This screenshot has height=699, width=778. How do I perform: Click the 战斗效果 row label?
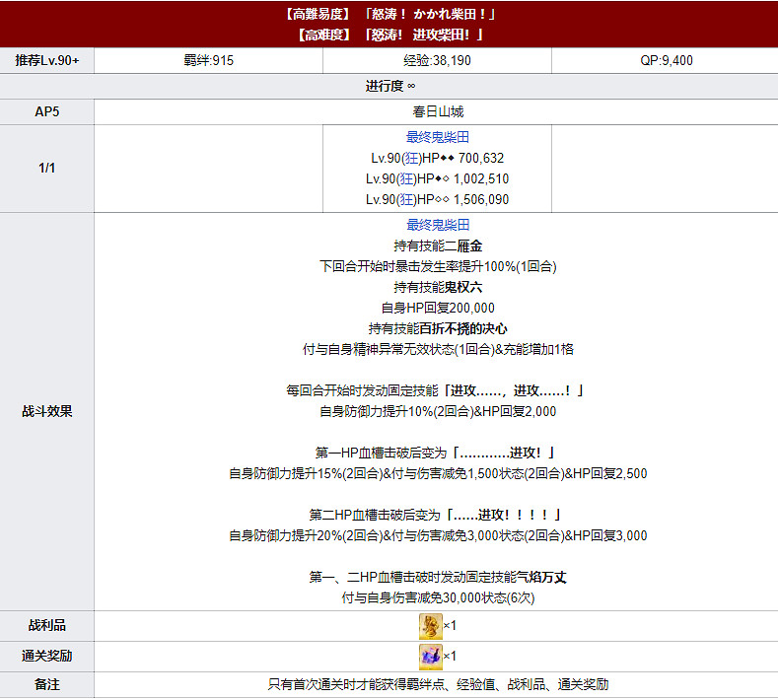[x=47, y=411]
